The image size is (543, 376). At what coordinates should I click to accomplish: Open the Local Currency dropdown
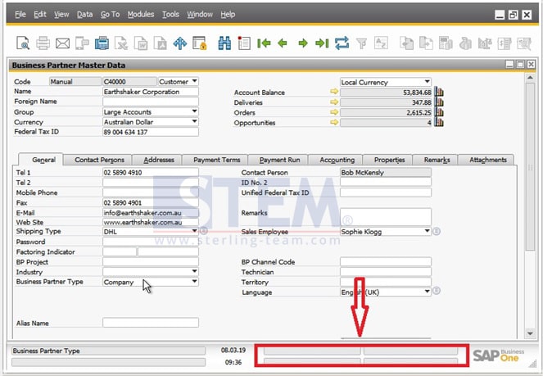(x=428, y=82)
